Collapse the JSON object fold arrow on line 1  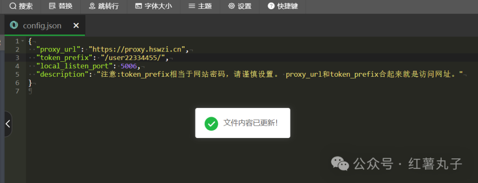pos(23,41)
